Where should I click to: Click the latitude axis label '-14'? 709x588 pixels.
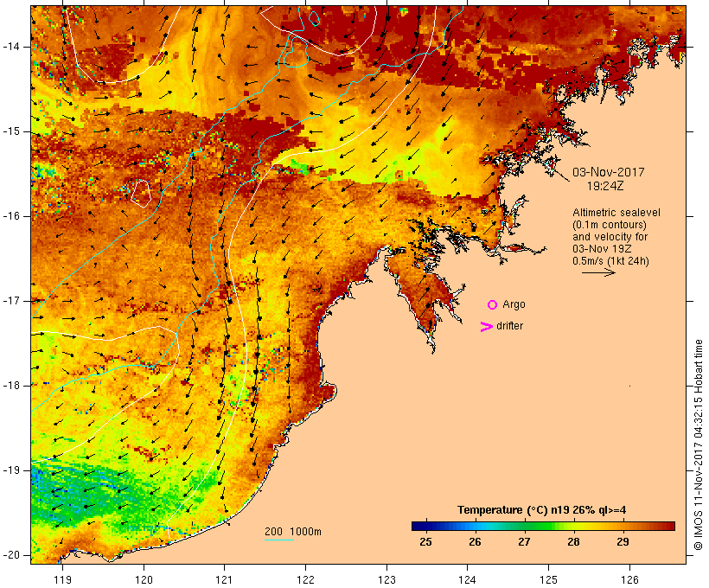11,47
